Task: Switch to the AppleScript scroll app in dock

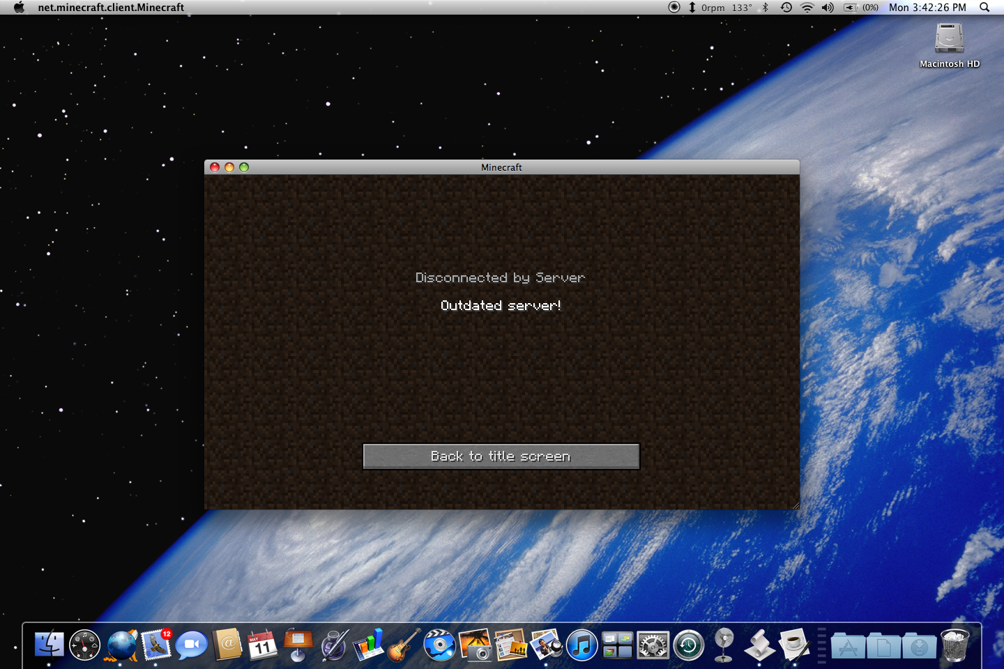Action: click(x=759, y=645)
